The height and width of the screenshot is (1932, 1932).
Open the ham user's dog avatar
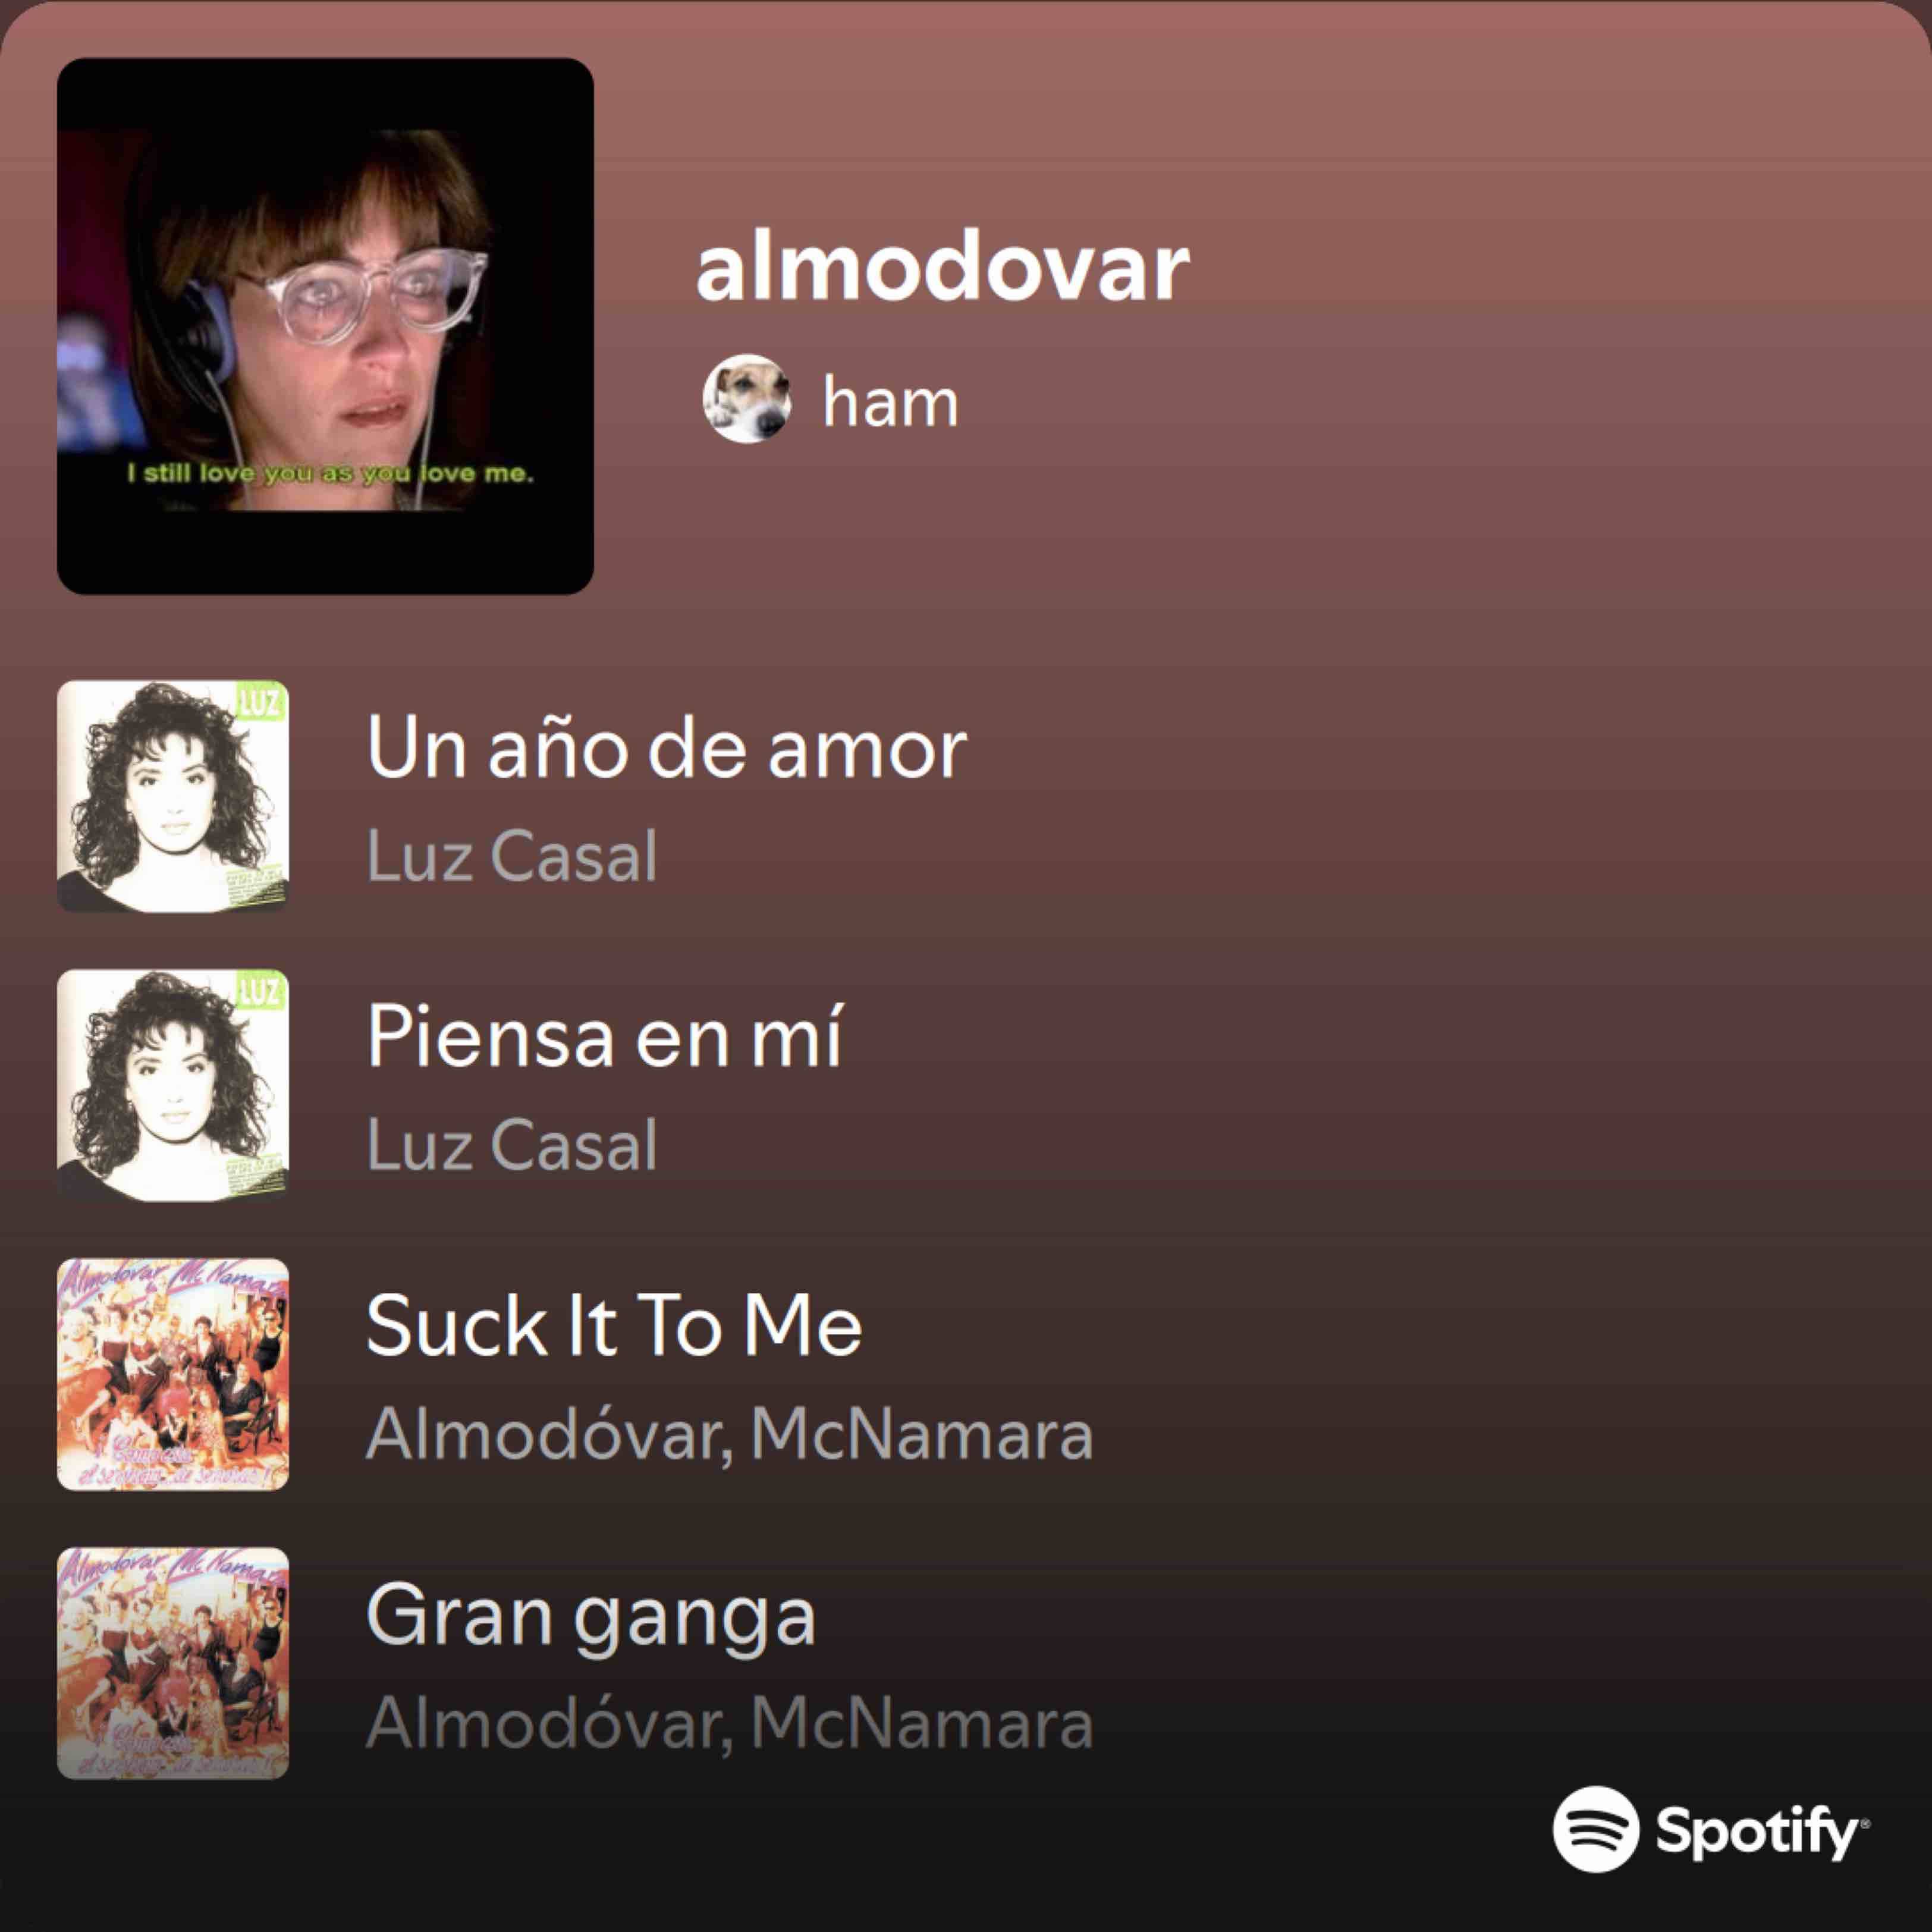[x=747, y=399]
